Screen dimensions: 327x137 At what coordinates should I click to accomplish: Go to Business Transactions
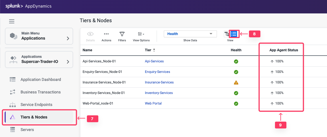click(41, 92)
